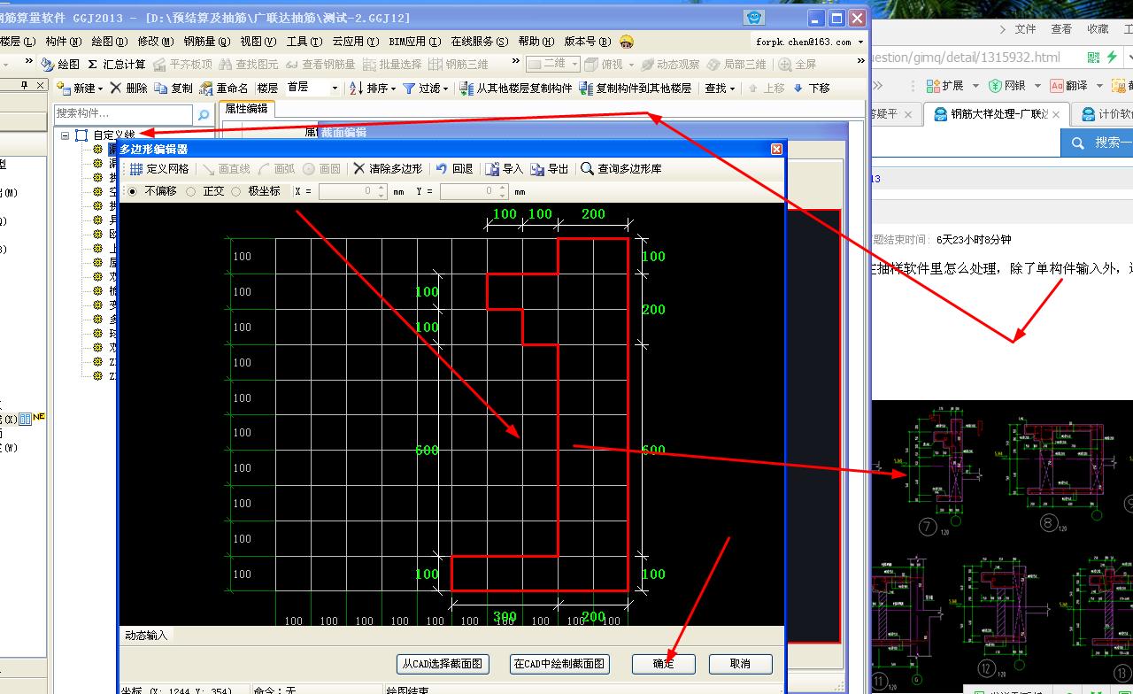Open the 钢筋量(Q) menu
The height and width of the screenshot is (694, 1133).
pos(207,42)
